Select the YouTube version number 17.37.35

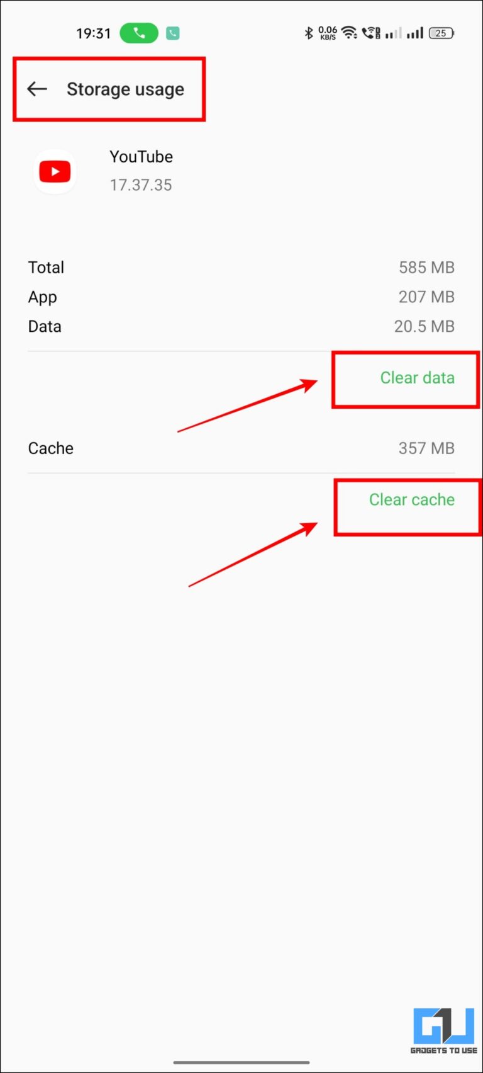[140, 185]
